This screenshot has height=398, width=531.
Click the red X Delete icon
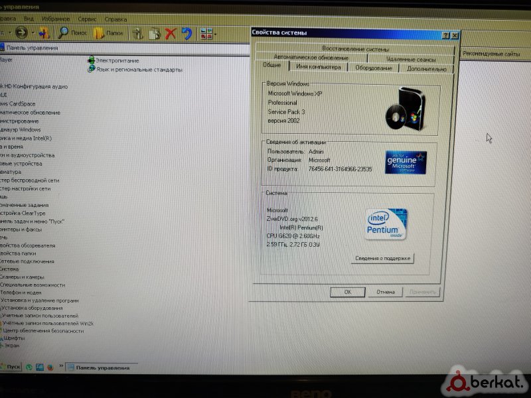(171, 34)
